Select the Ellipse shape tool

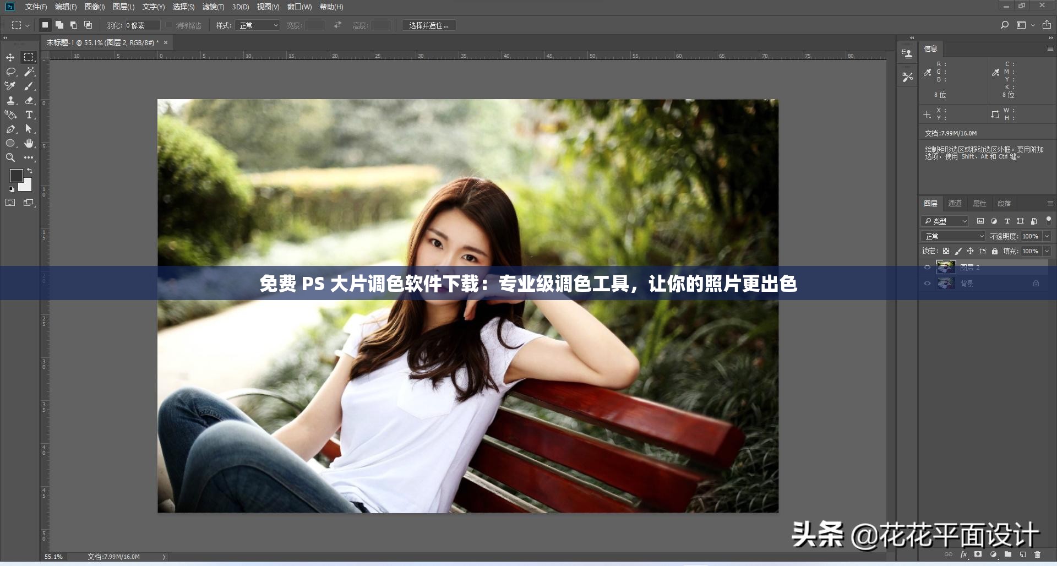click(10, 143)
